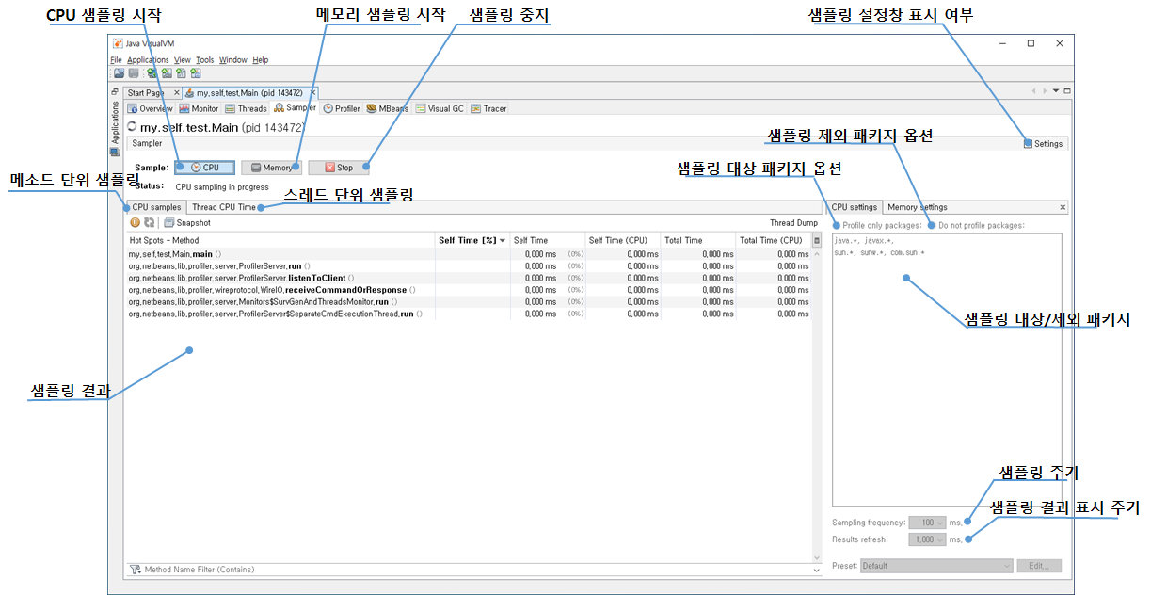Click the column chooser icon in table header
Viewport: 1151px width, 595px height.
point(817,240)
